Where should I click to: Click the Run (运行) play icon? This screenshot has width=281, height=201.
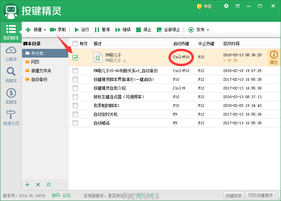click(x=77, y=30)
